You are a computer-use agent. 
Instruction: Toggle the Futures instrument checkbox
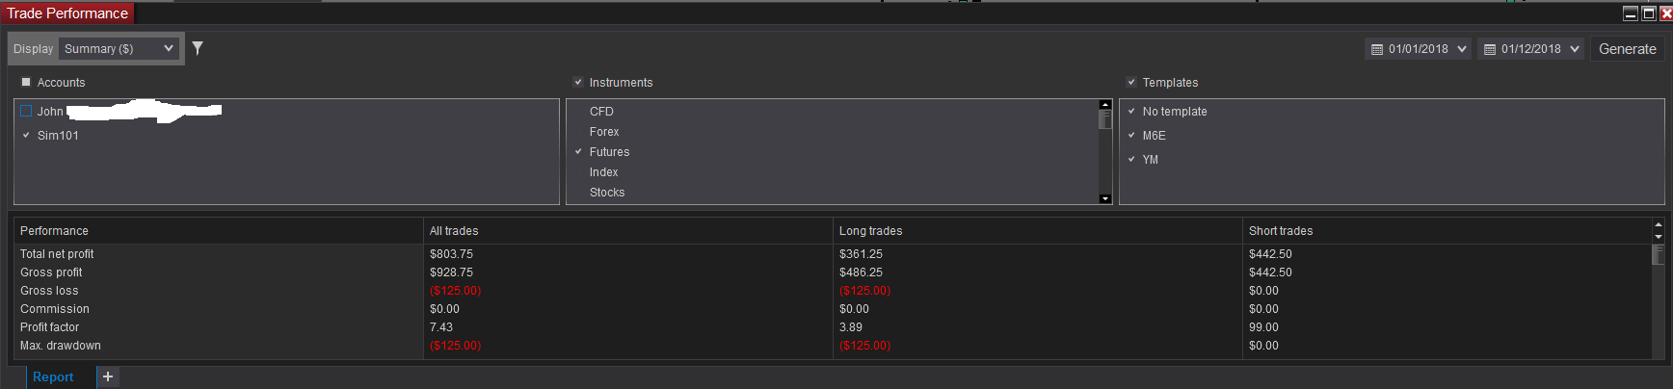[x=579, y=152]
